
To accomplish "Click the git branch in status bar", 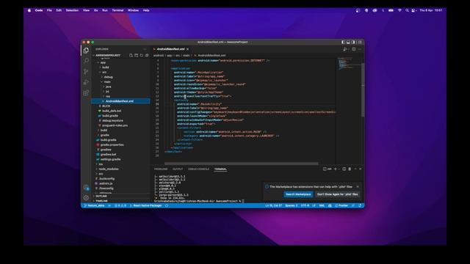I will [x=95, y=205].
